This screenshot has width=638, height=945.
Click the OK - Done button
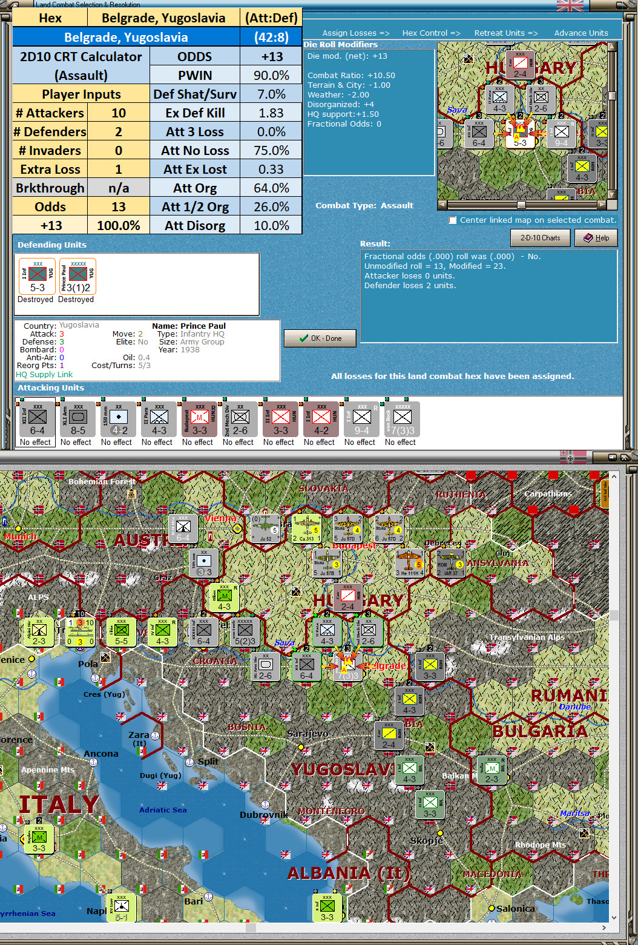pos(320,338)
